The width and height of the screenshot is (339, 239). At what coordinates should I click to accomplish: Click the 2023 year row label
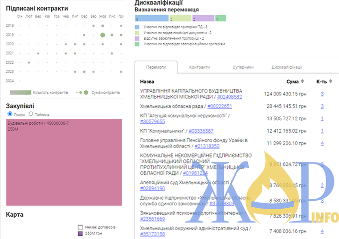point(10,72)
